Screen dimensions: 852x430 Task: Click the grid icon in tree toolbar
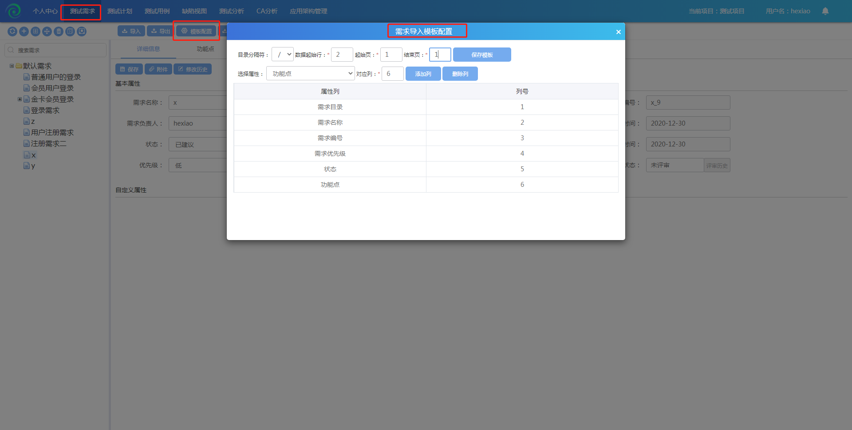point(35,32)
